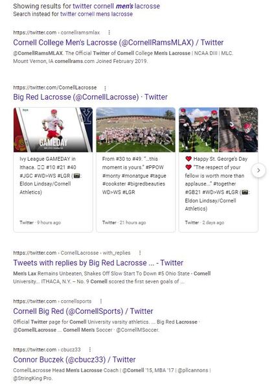
Task: Open Cornell College Men's Lacrosse Twitter link
Action: click(118, 42)
